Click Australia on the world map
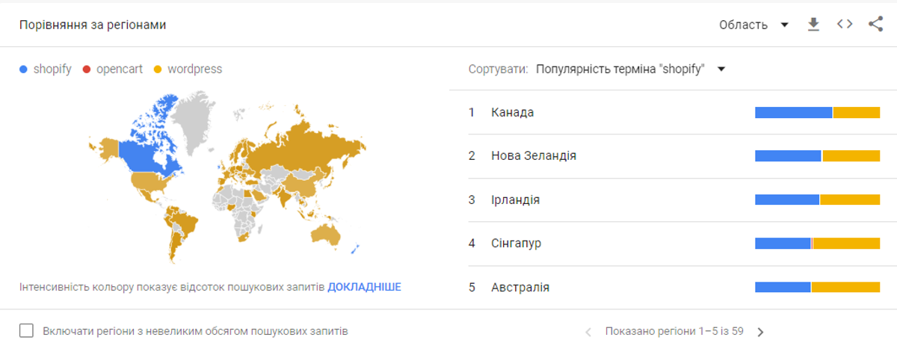 pyautogui.click(x=327, y=235)
